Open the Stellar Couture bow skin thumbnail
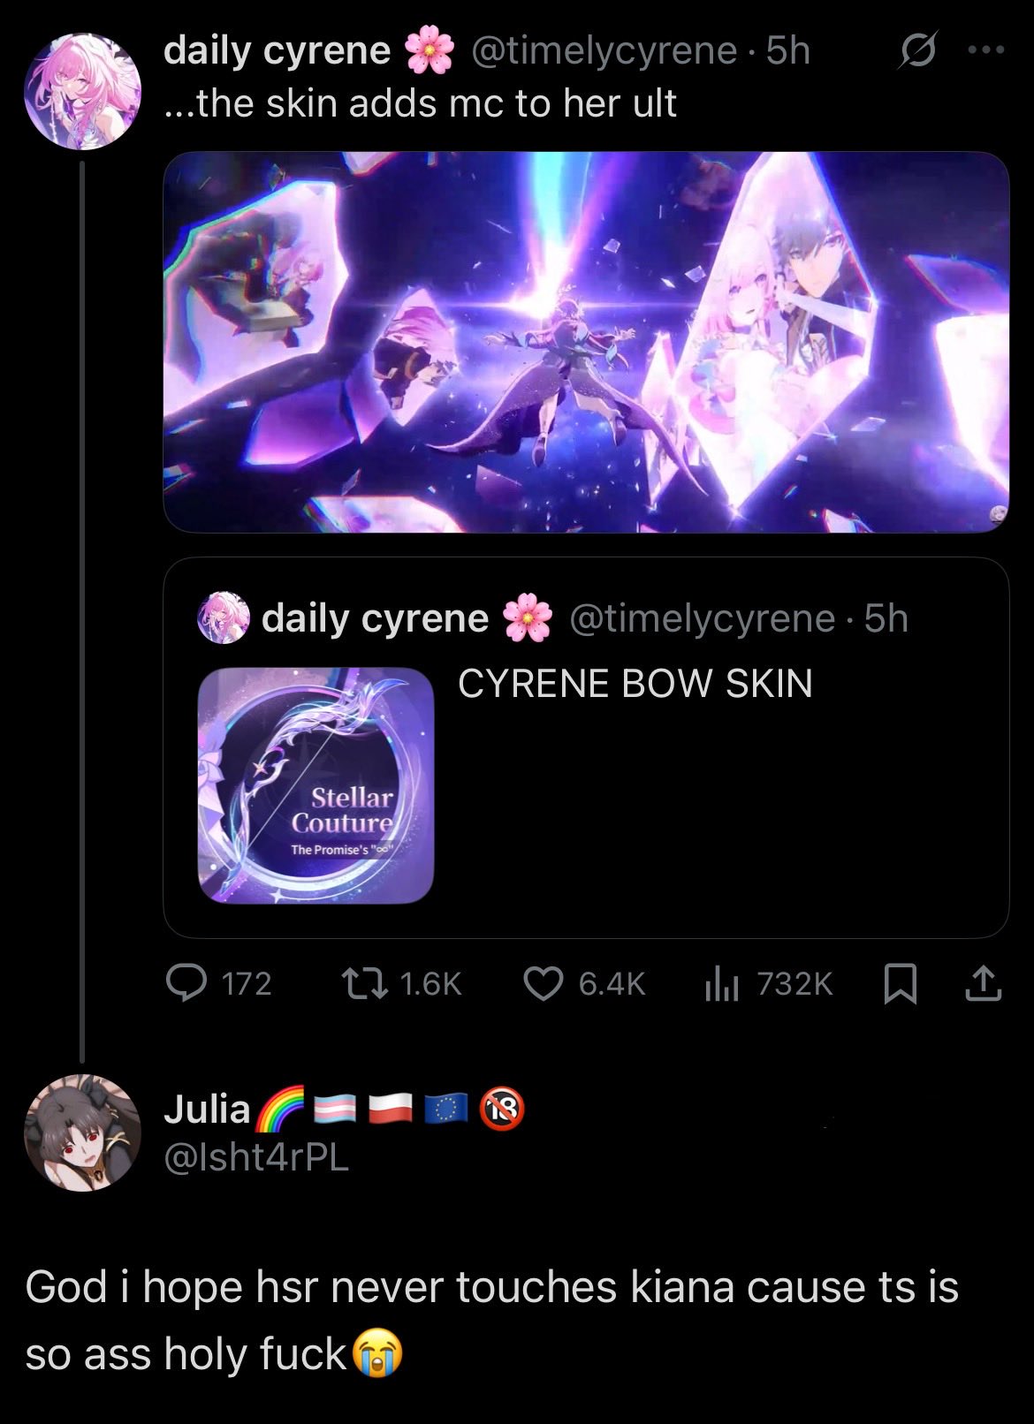Image resolution: width=1034 pixels, height=1424 pixels. point(316,785)
